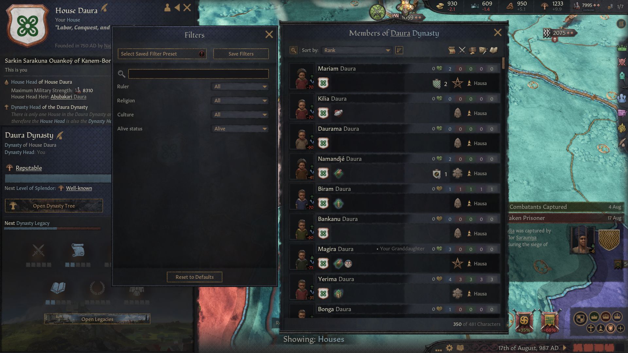Click the crossed swords martial icon

462,50
